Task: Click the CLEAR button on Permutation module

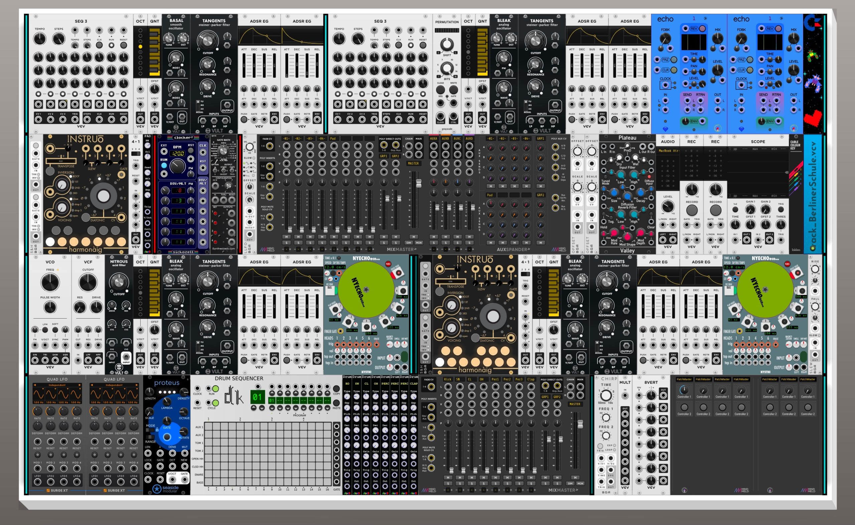Action: (441, 89)
